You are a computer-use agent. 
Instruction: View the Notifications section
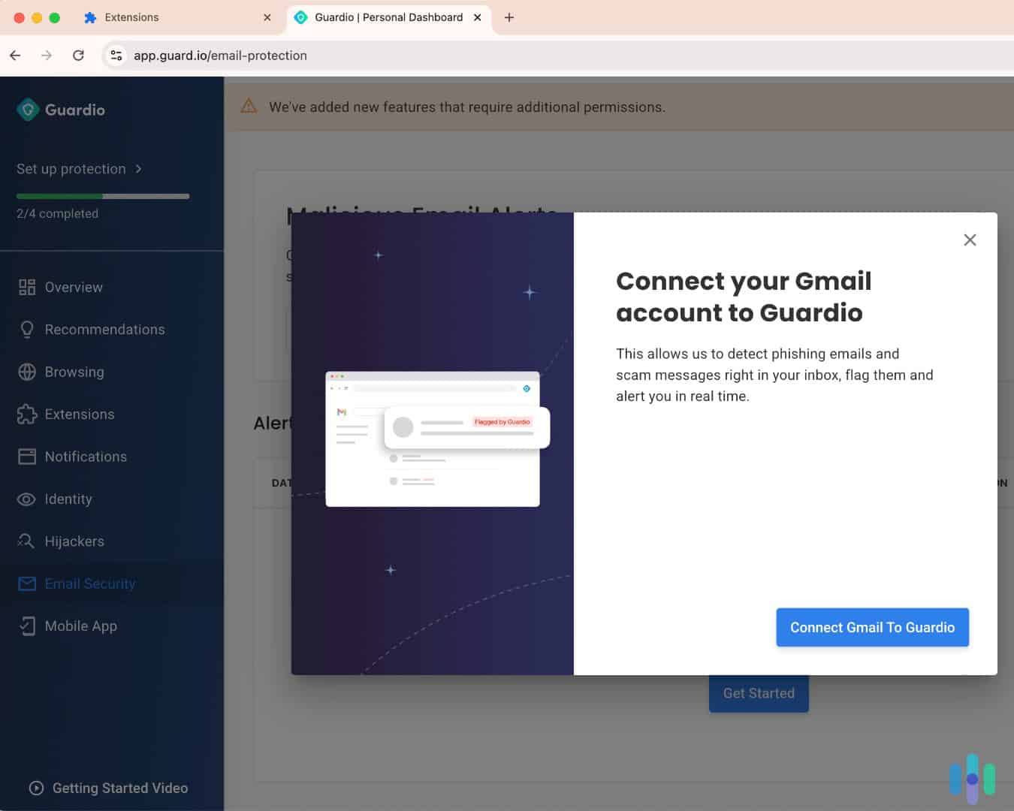click(x=86, y=456)
